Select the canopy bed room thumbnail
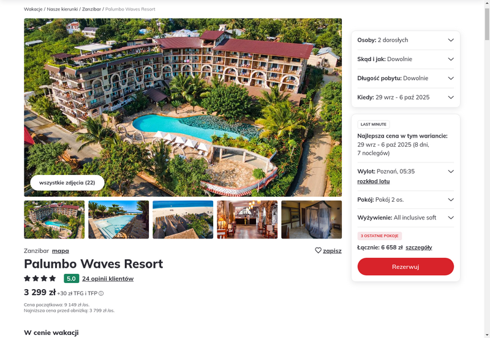 pyautogui.click(x=312, y=219)
